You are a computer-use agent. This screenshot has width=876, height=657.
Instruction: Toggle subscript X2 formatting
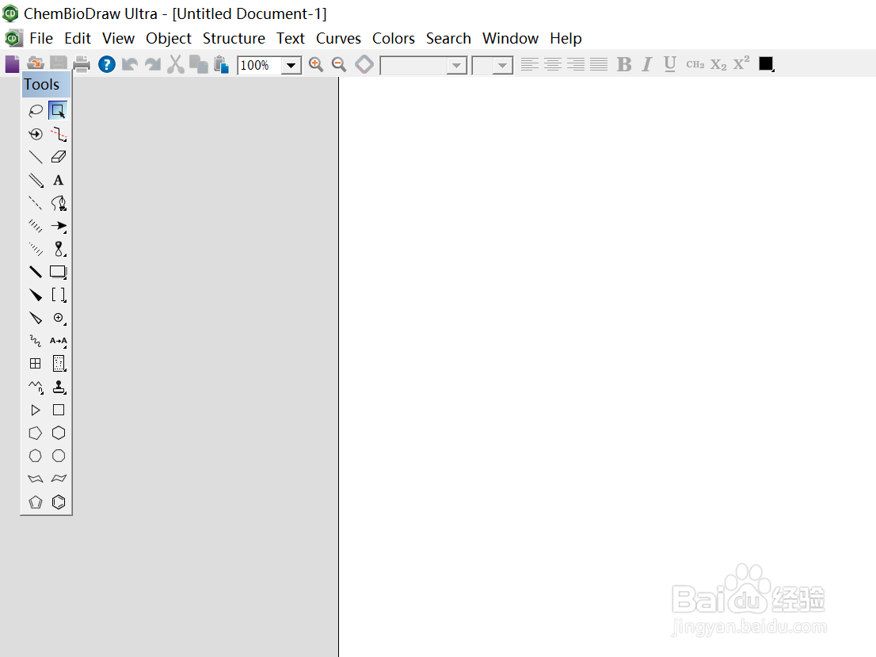tap(718, 64)
